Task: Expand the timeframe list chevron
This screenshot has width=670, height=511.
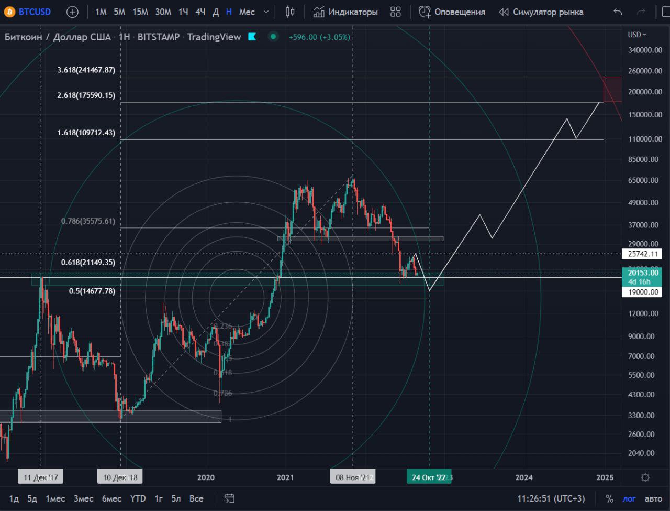Action: pyautogui.click(x=266, y=12)
